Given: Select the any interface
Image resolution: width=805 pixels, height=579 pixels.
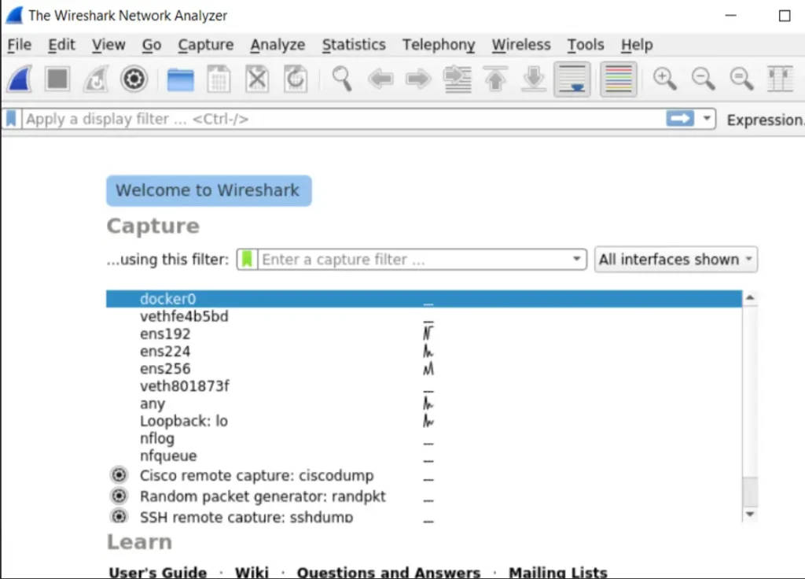Looking at the screenshot, I should (424, 404).
